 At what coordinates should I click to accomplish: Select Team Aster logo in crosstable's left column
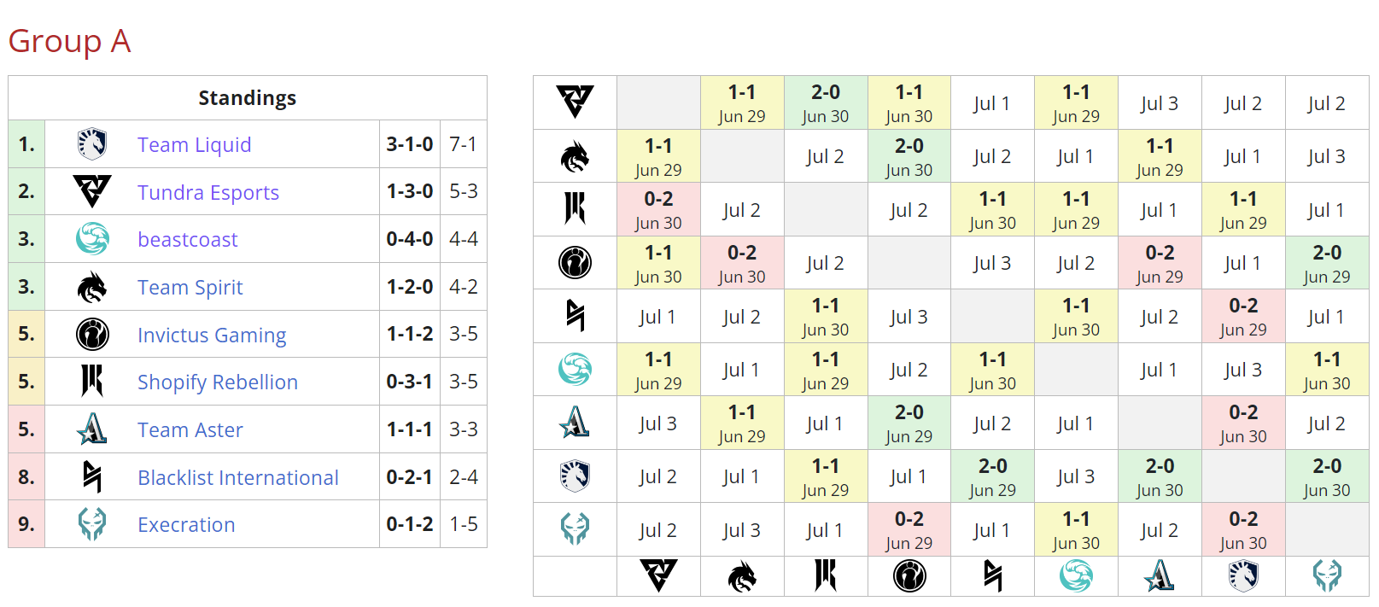coord(575,423)
